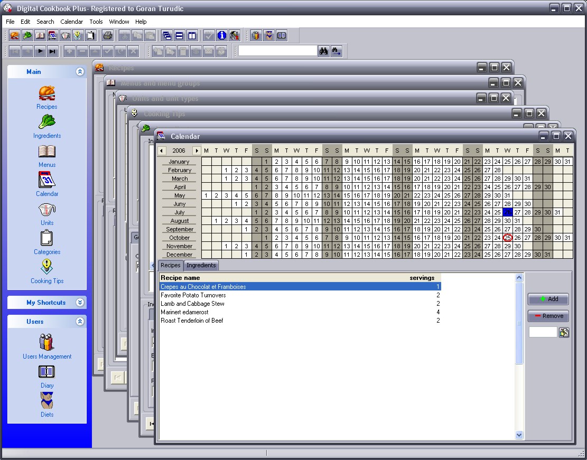Open the Window menu
587x460 pixels.
[119, 22]
